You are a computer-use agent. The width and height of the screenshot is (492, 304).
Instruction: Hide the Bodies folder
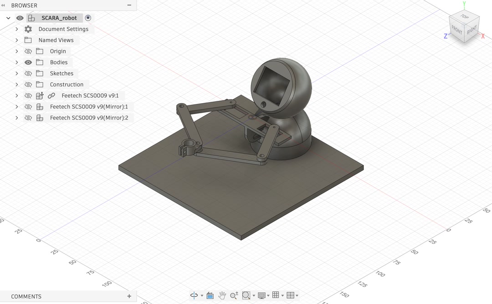28,62
